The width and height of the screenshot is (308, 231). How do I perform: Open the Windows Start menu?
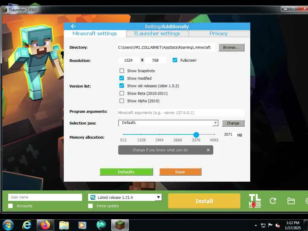point(8,225)
